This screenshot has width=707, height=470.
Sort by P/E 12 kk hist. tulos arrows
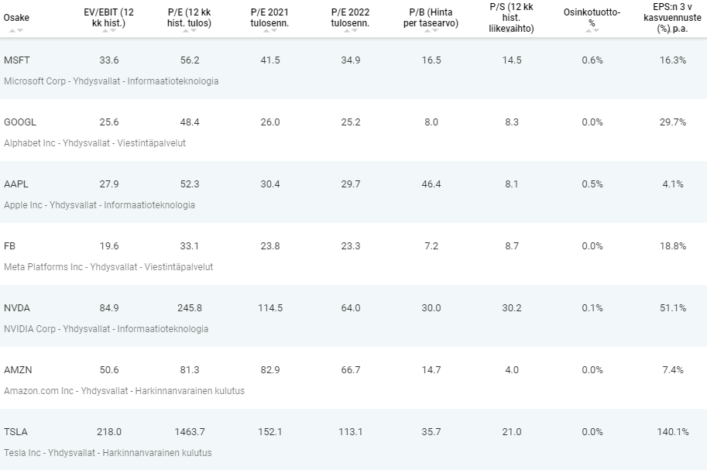pyautogui.click(x=190, y=31)
